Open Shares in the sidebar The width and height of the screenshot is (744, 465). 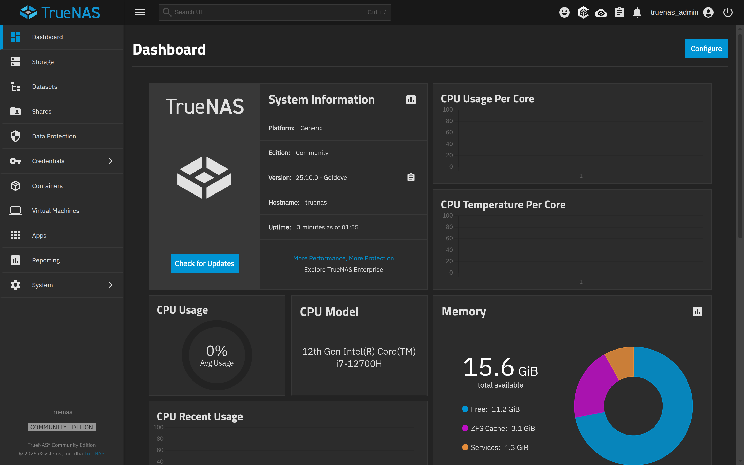(62, 111)
